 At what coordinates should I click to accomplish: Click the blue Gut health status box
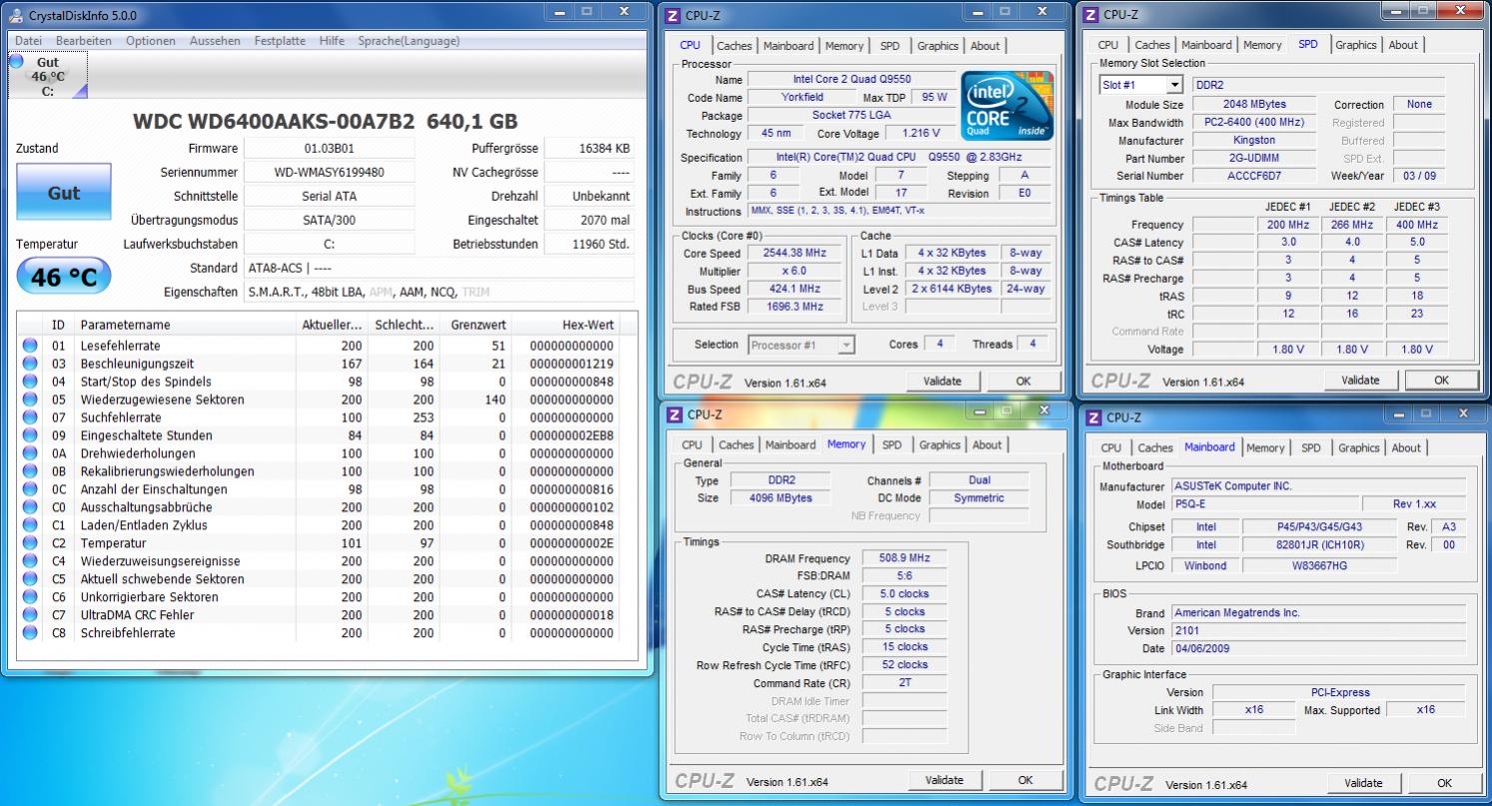[64, 194]
